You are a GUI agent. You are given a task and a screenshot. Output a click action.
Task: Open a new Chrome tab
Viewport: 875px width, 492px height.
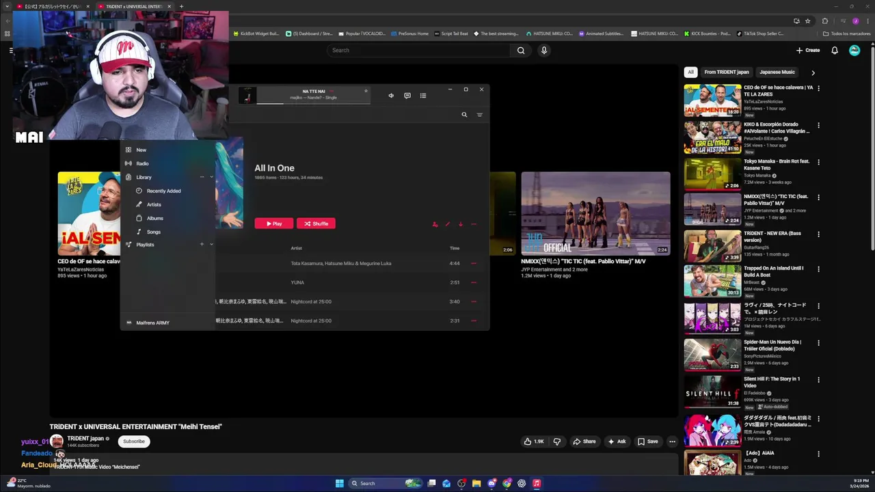pyautogui.click(x=181, y=6)
